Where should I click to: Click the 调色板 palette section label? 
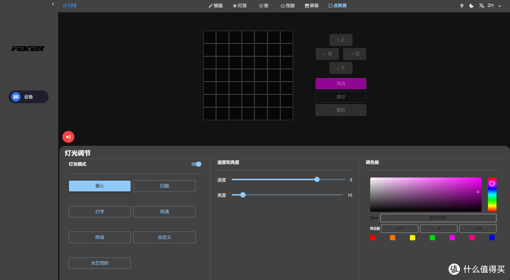(373, 162)
